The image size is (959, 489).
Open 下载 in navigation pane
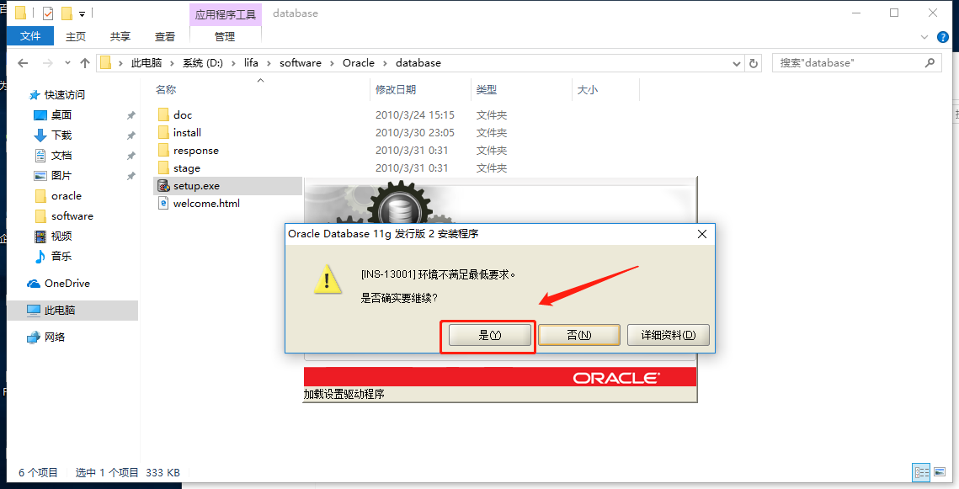(61, 136)
